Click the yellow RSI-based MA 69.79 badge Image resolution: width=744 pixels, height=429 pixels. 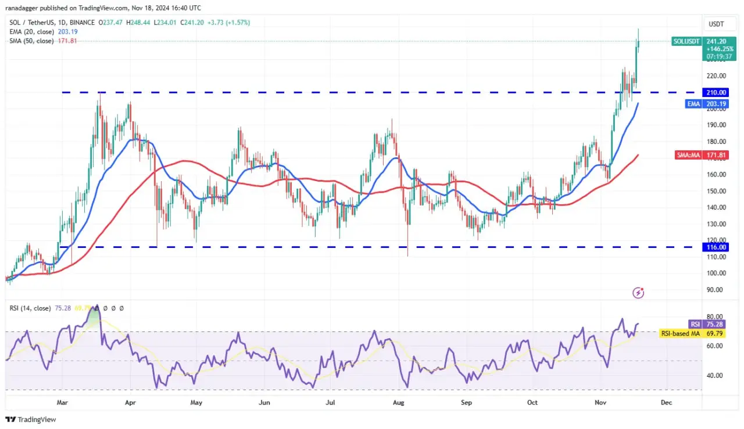point(692,333)
